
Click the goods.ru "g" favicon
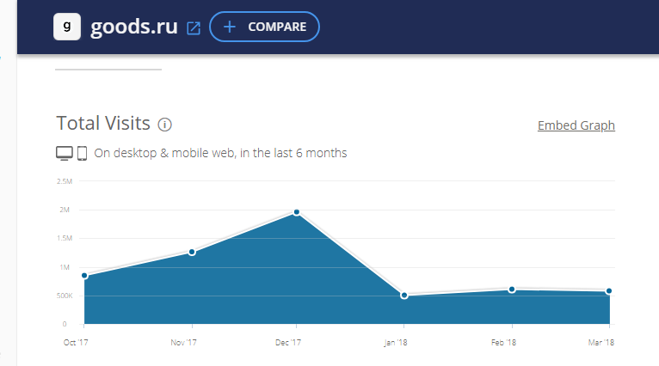tap(67, 27)
